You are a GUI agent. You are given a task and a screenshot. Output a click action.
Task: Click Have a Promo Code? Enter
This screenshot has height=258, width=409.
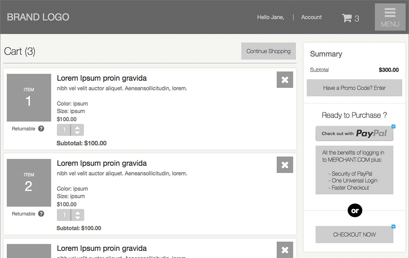point(354,88)
